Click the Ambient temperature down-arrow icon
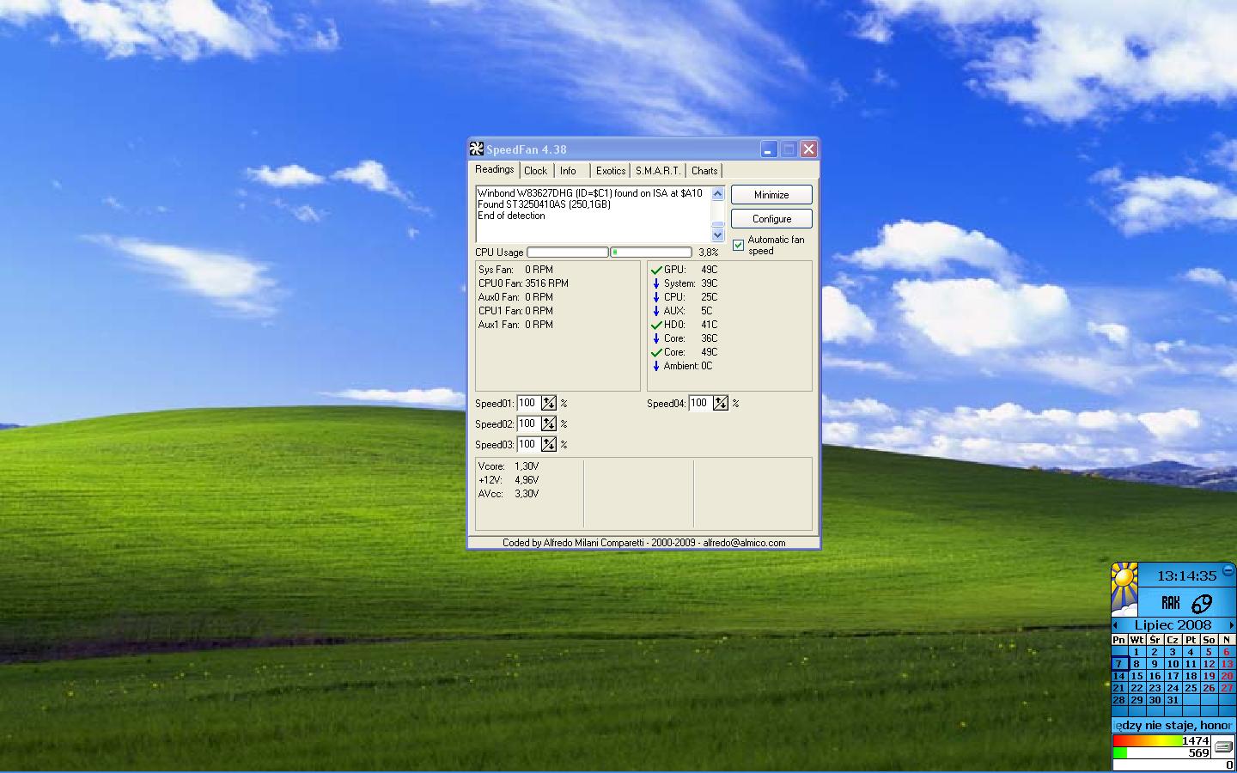The height and width of the screenshot is (773, 1237). click(656, 366)
